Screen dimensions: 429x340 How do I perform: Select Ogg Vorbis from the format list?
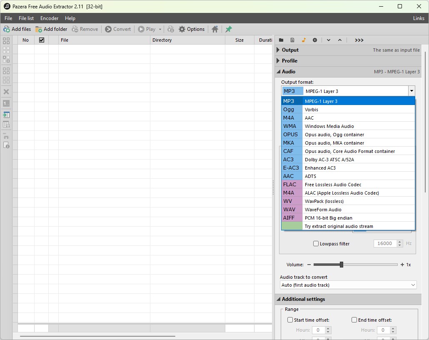[348, 110]
